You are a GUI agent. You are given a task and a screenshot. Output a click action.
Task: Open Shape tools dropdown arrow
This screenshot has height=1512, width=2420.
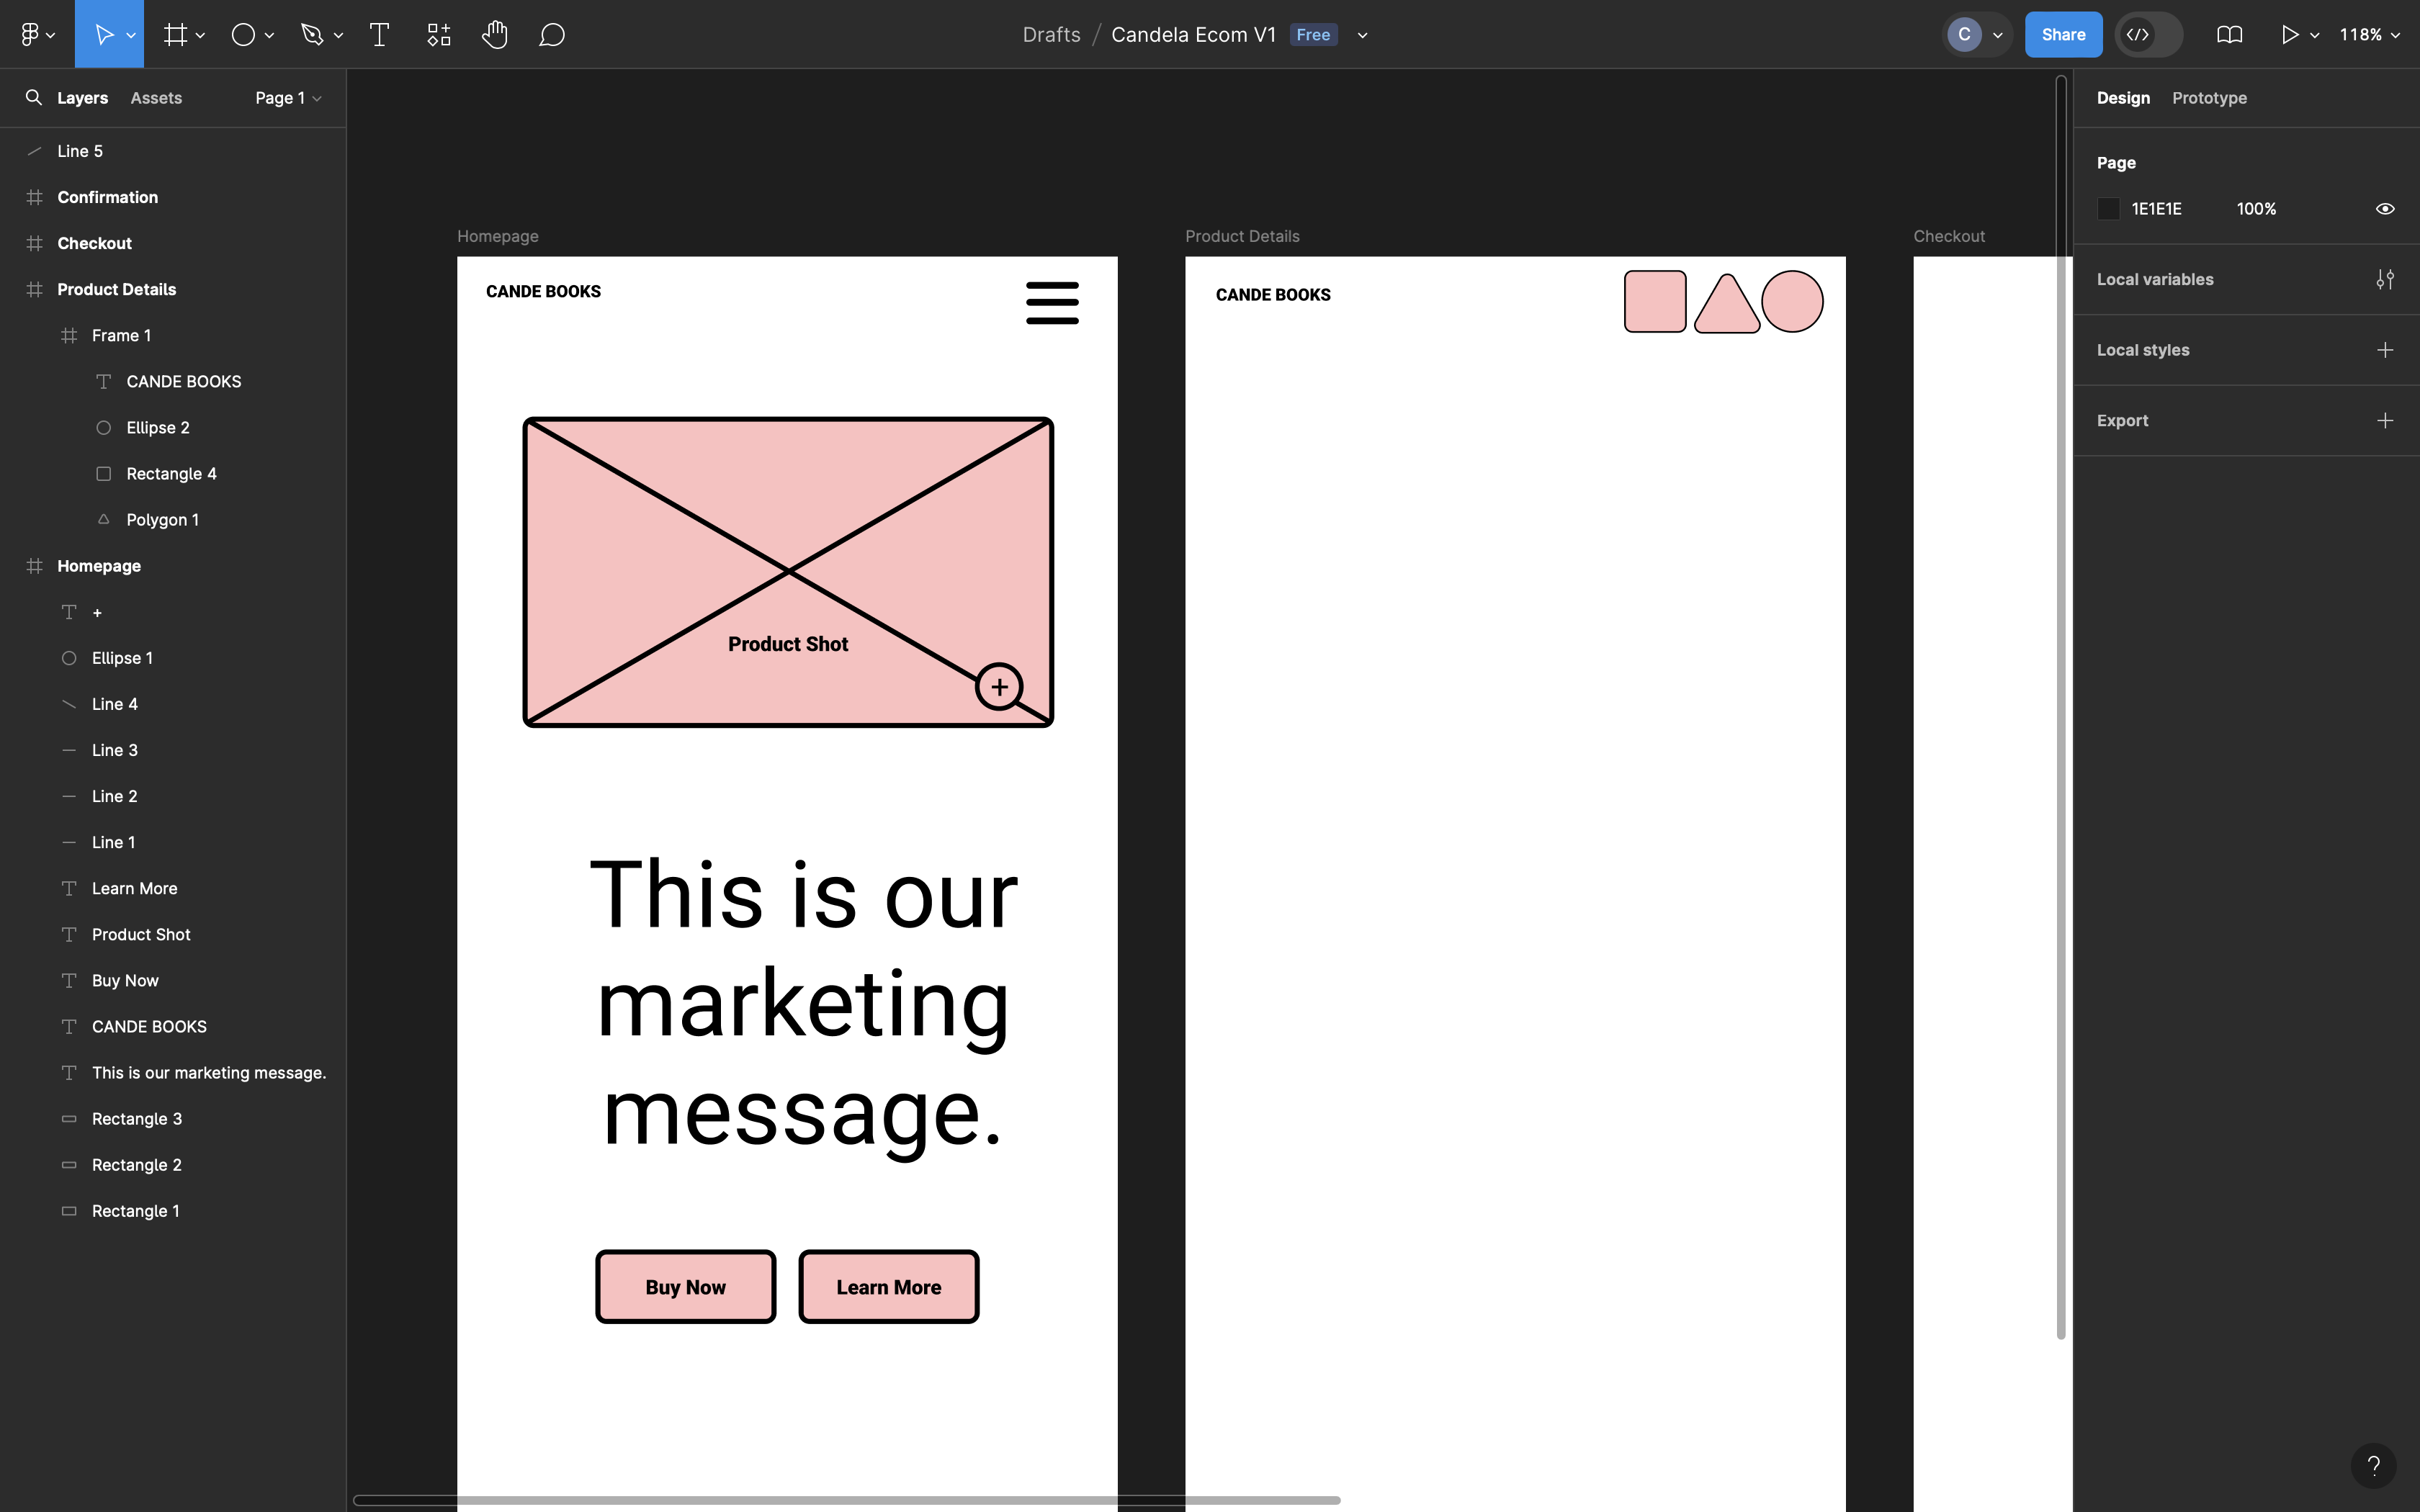pos(269,35)
